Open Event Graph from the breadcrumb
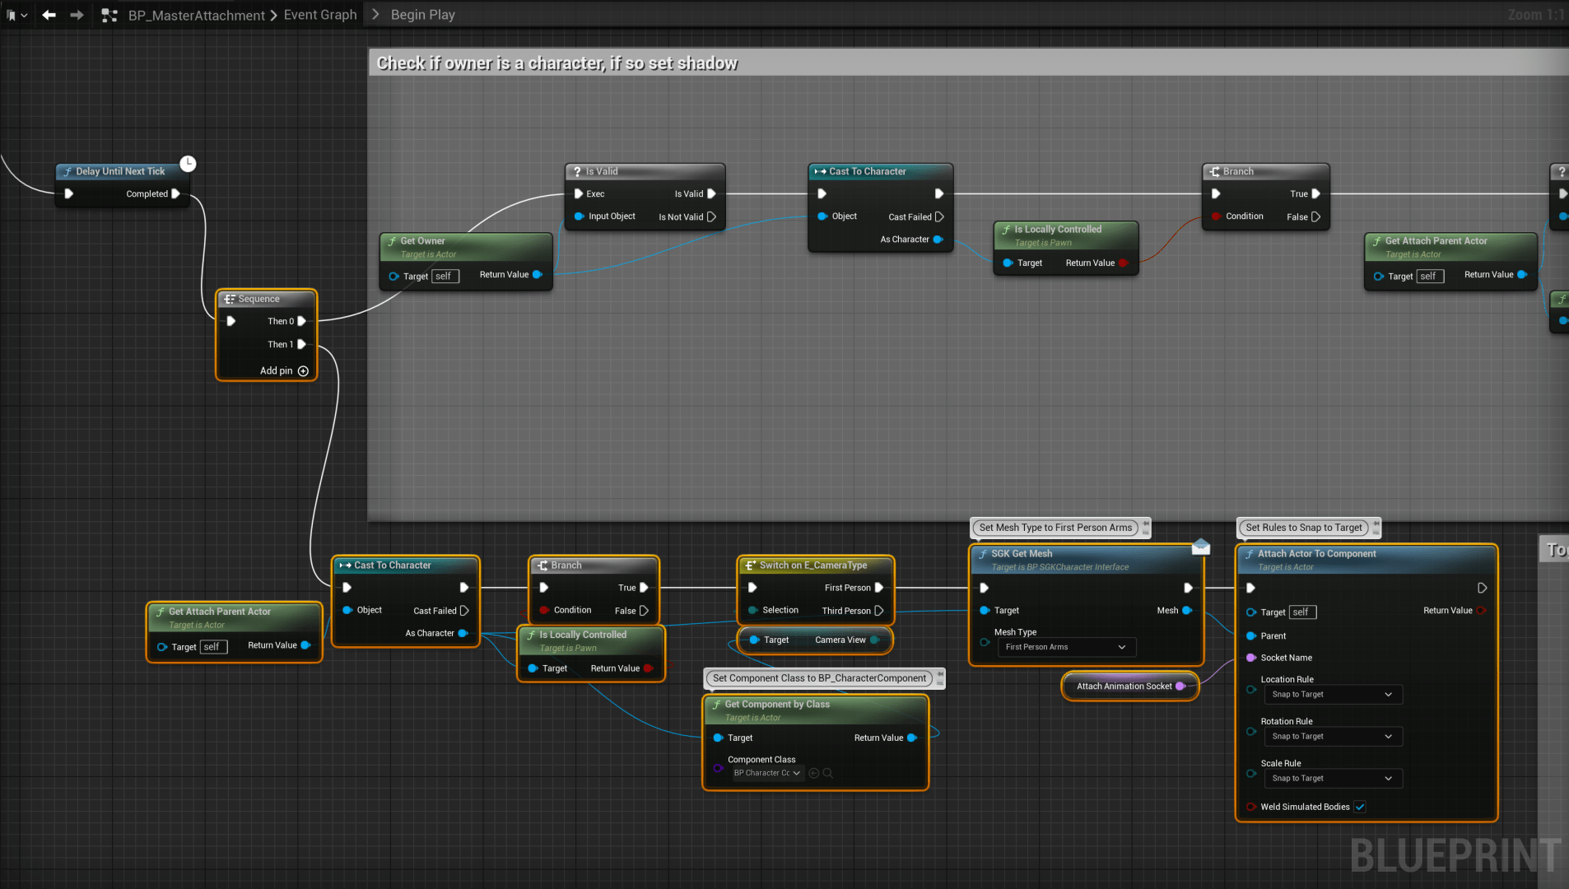Image resolution: width=1569 pixels, height=889 pixels. coord(319,15)
